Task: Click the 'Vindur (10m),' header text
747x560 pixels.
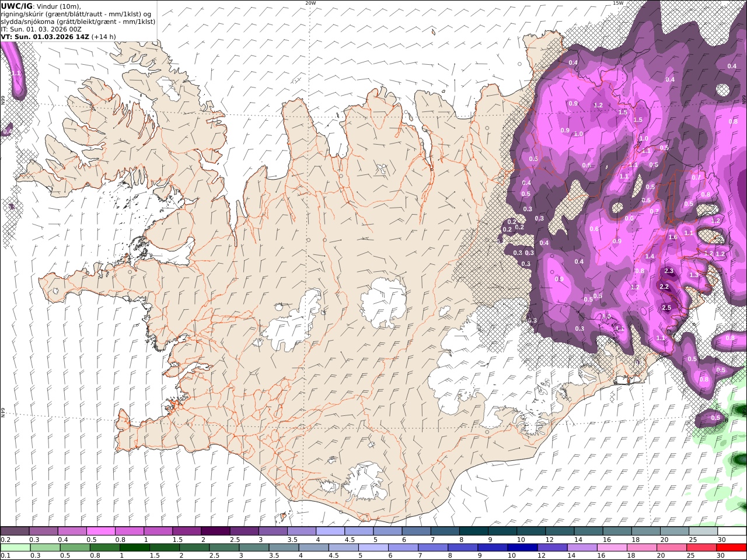Action: [58, 6]
